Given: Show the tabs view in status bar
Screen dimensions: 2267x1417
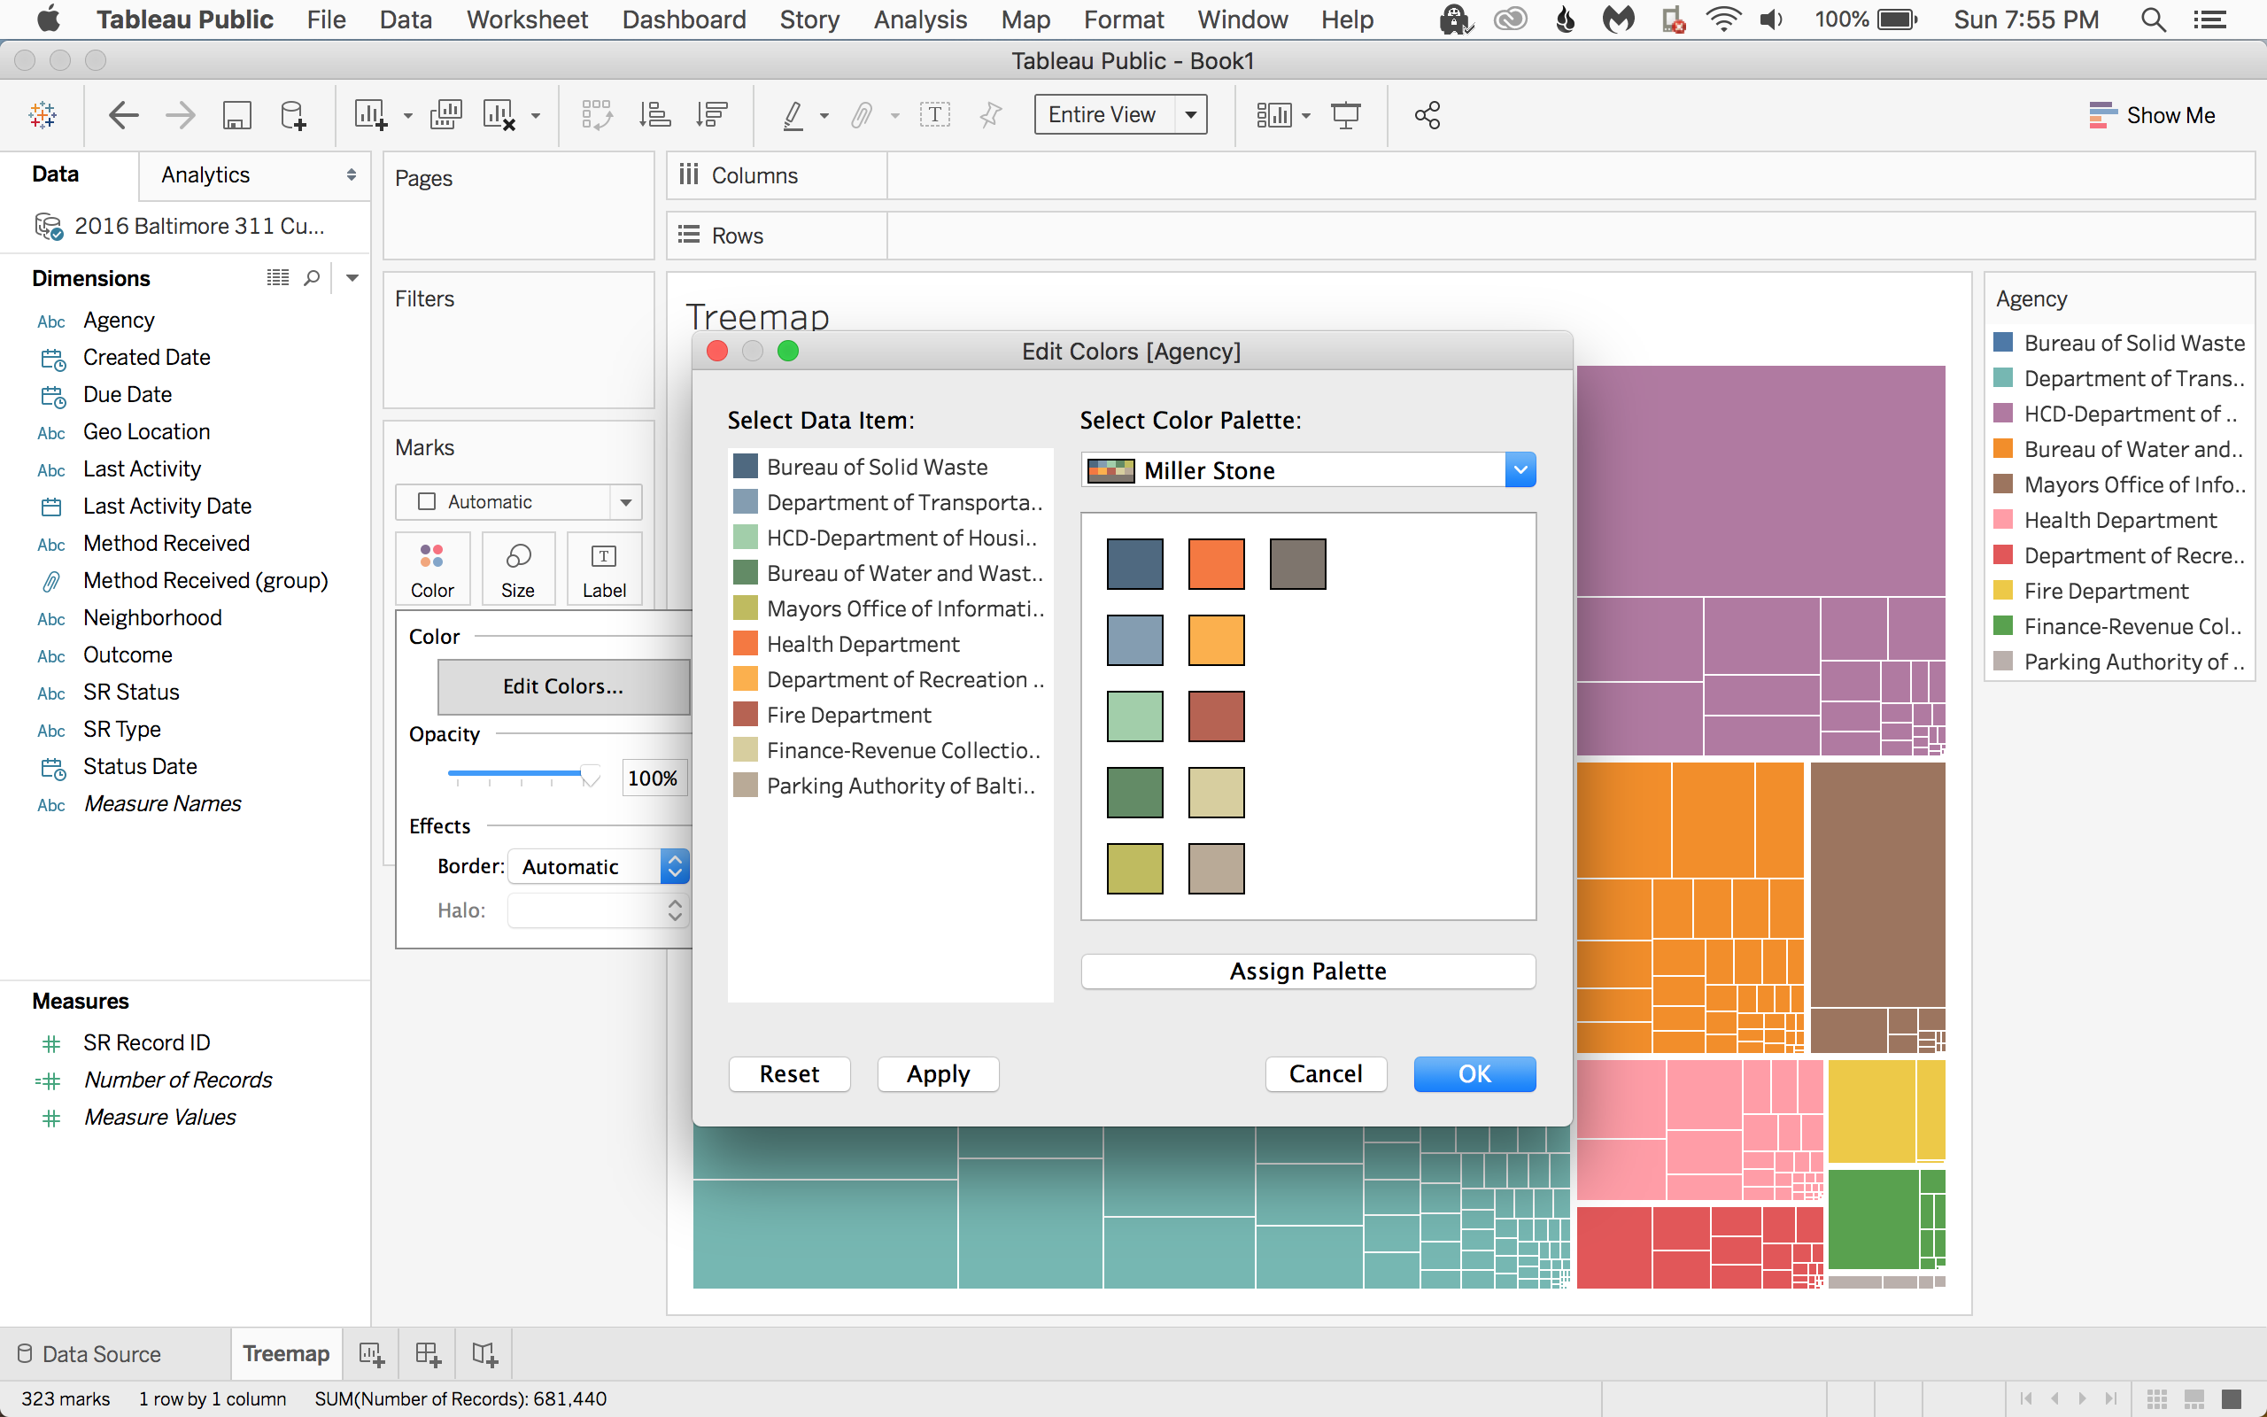Looking at the screenshot, I should click(2232, 1399).
